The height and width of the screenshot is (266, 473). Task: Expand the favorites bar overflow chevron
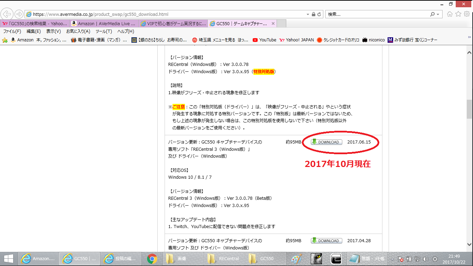point(470,37)
